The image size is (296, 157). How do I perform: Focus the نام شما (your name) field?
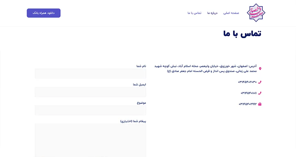click(x=90, y=73)
